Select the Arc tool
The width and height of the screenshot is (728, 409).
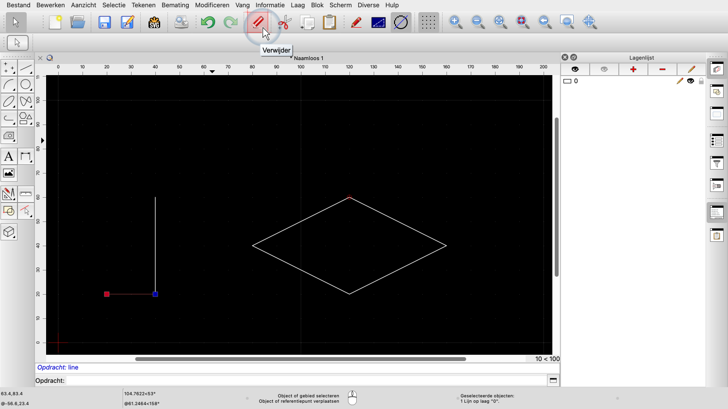9,84
